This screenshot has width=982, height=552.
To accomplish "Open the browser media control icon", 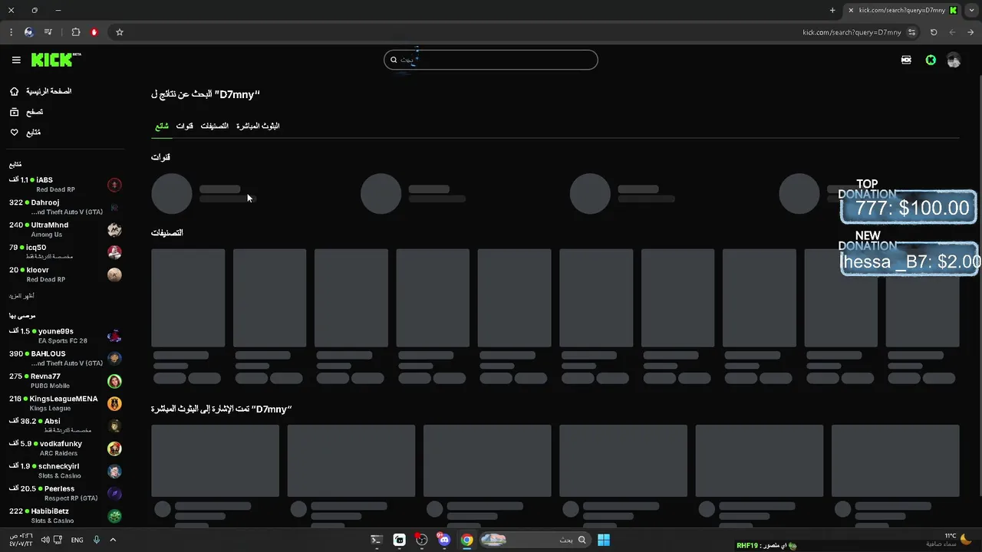I will [48, 32].
